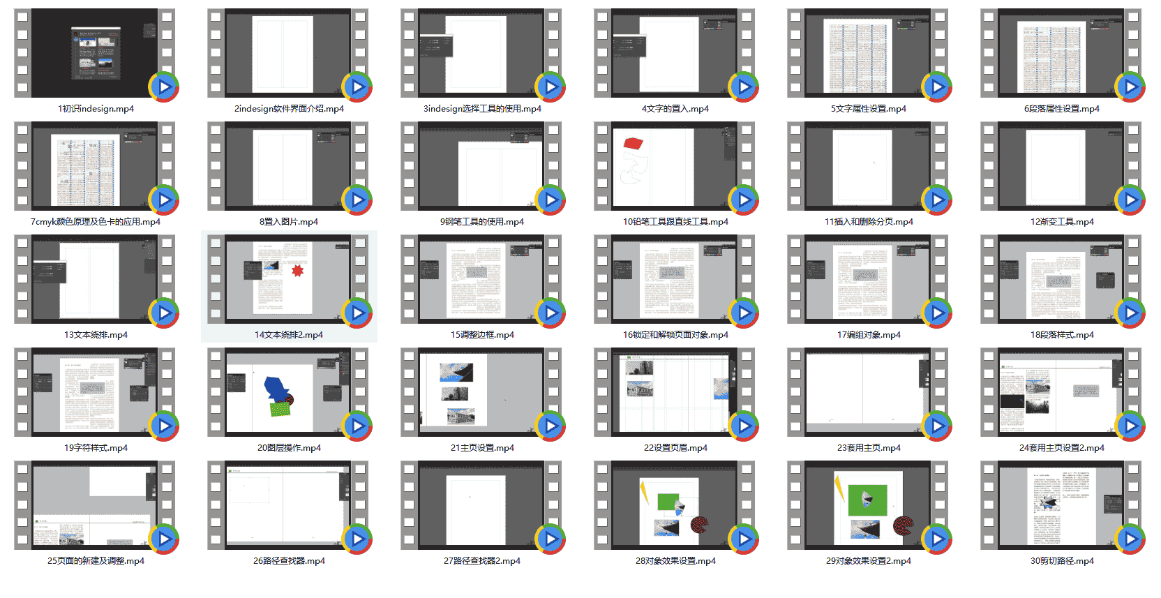Click the 2indesign软件界面介绍.mp4 video icon
Image resolution: width=1161 pixels, height=598 pixels.
289,54
